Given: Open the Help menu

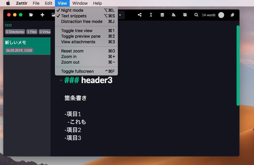Looking at the screenshot, I should click(x=97, y=3).
